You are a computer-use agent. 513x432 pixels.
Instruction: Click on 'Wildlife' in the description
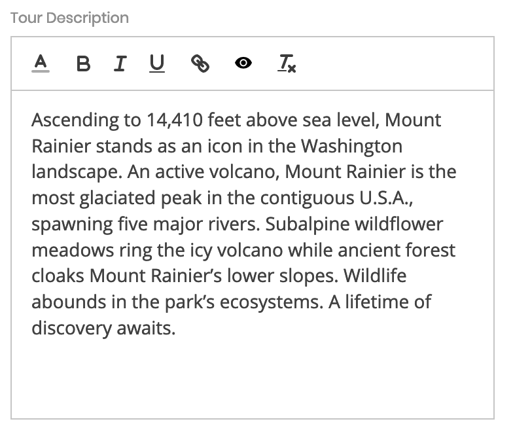(x=375, y=276)
